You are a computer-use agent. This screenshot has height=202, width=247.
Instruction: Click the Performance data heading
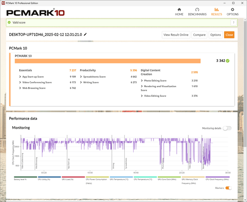[23, 119]
